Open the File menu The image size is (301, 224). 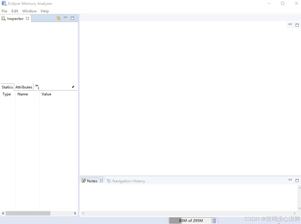click(x=4, y=11)
